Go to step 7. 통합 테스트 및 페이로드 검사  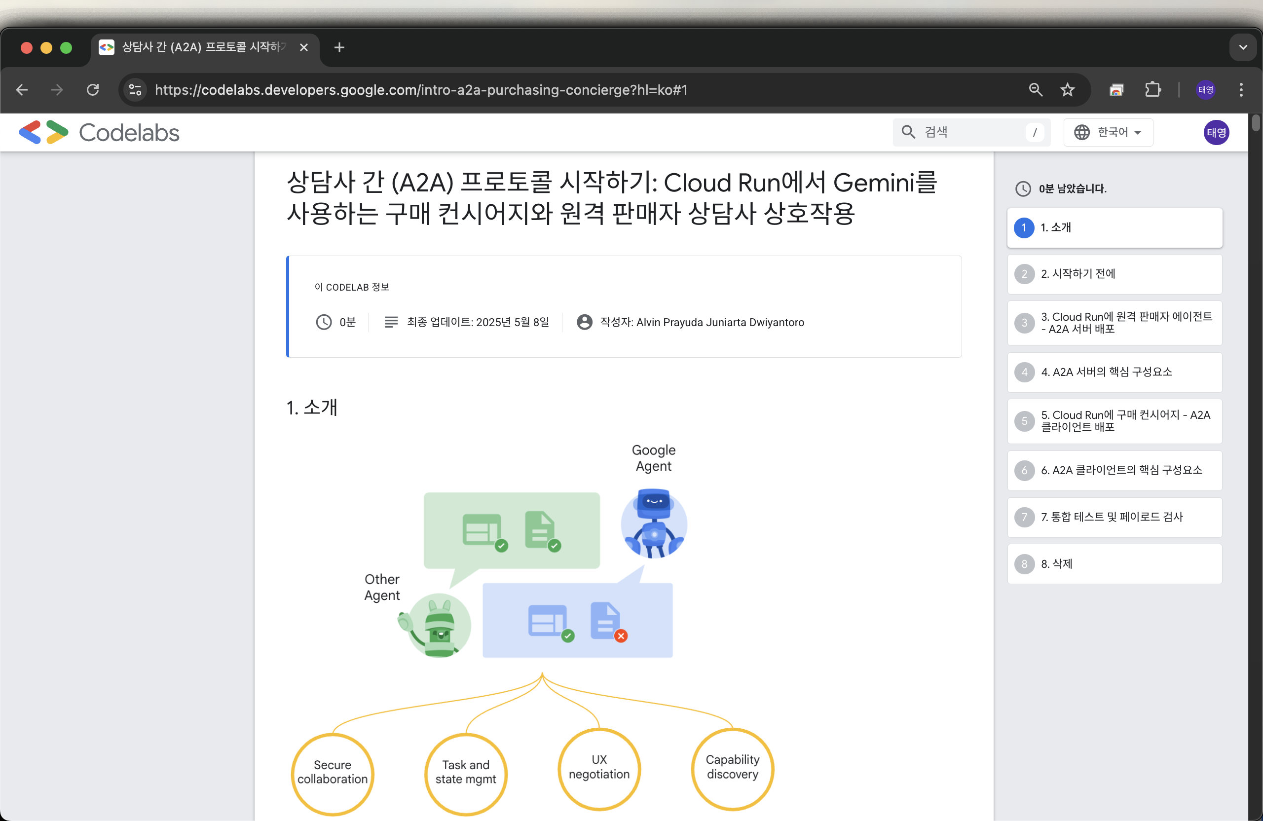tap(1114, 517)
